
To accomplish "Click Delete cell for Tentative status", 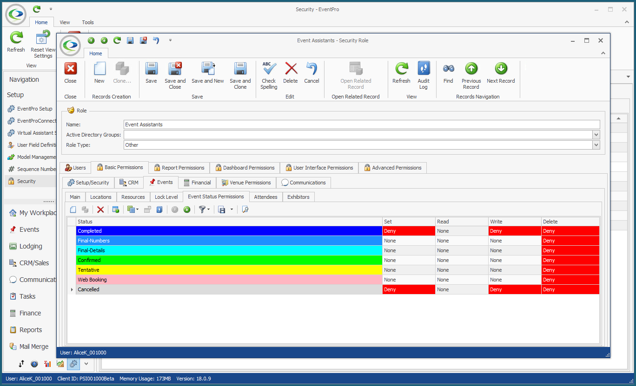I will tap(570, 270).
